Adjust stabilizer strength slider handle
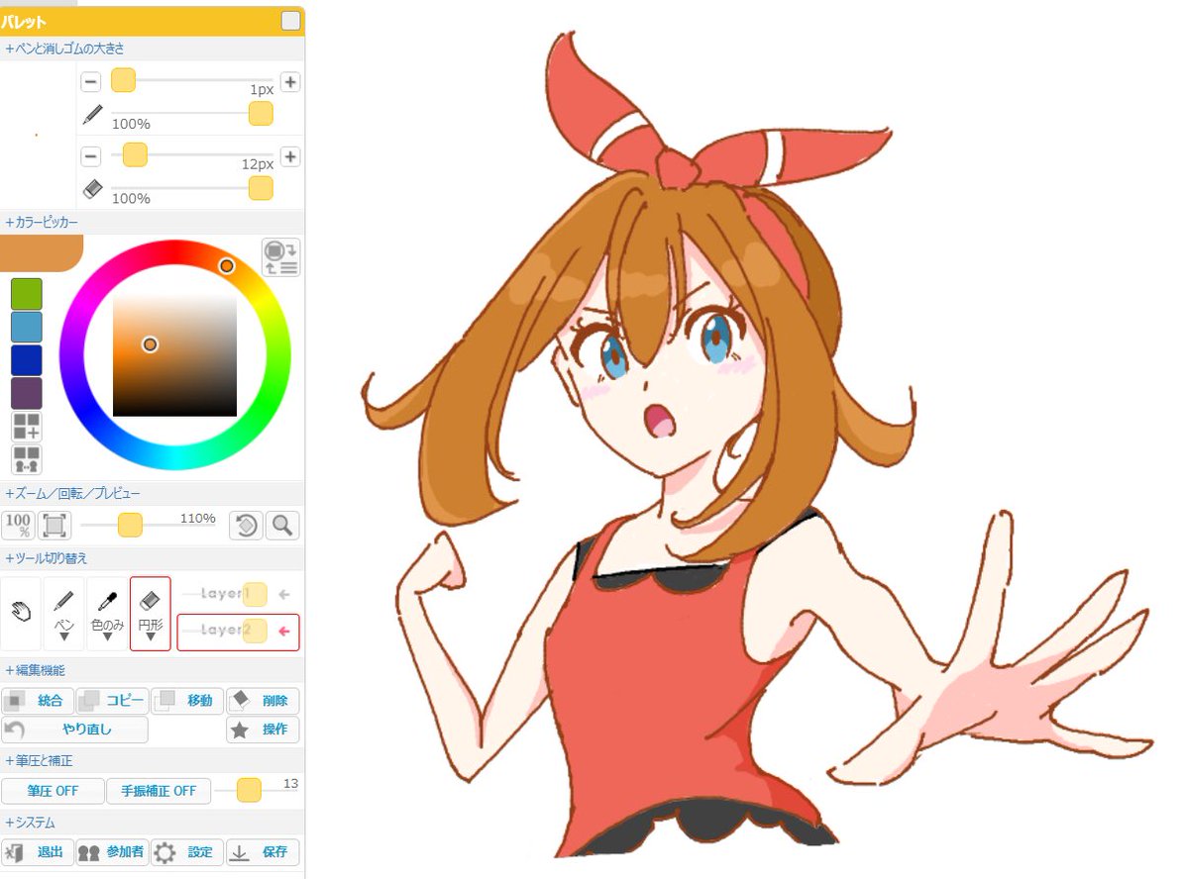 tap(249, 790)
